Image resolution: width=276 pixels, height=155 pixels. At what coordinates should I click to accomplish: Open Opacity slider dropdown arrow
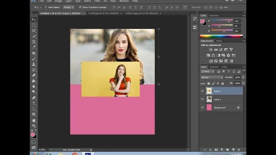[x=243, y=77]
